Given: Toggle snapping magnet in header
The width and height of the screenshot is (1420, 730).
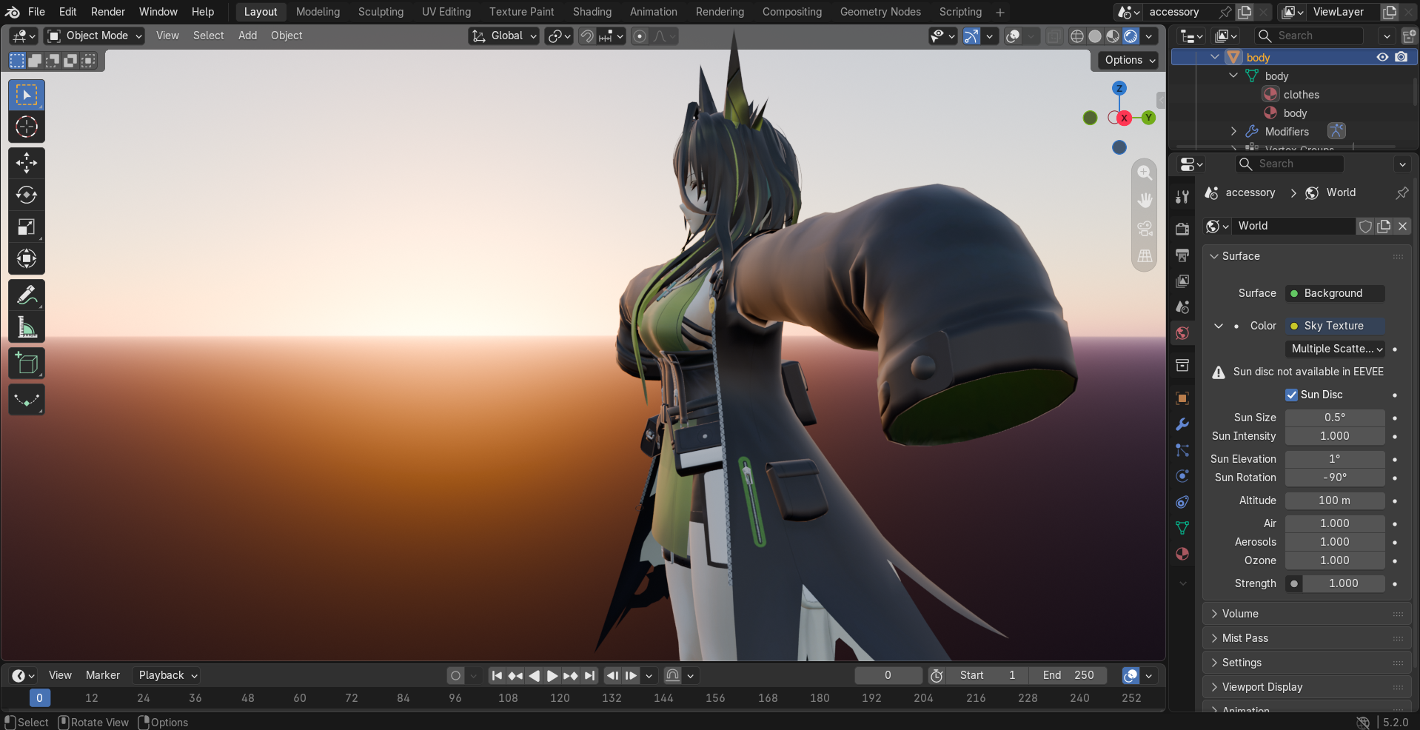Looking at the screenshot, I should click(586, 36).
